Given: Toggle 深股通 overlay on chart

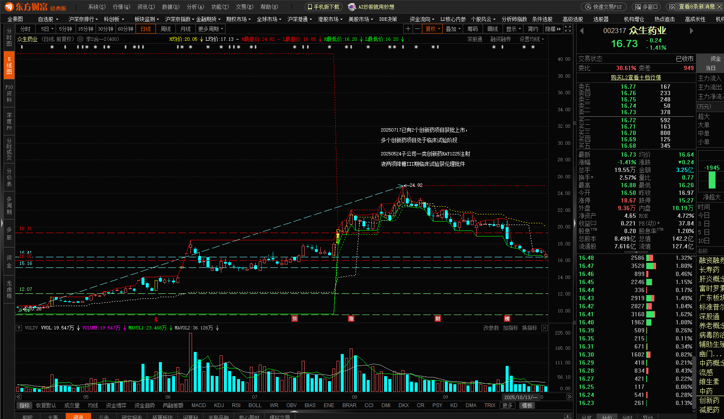Looking at the screenshot, I should point(475,39).
